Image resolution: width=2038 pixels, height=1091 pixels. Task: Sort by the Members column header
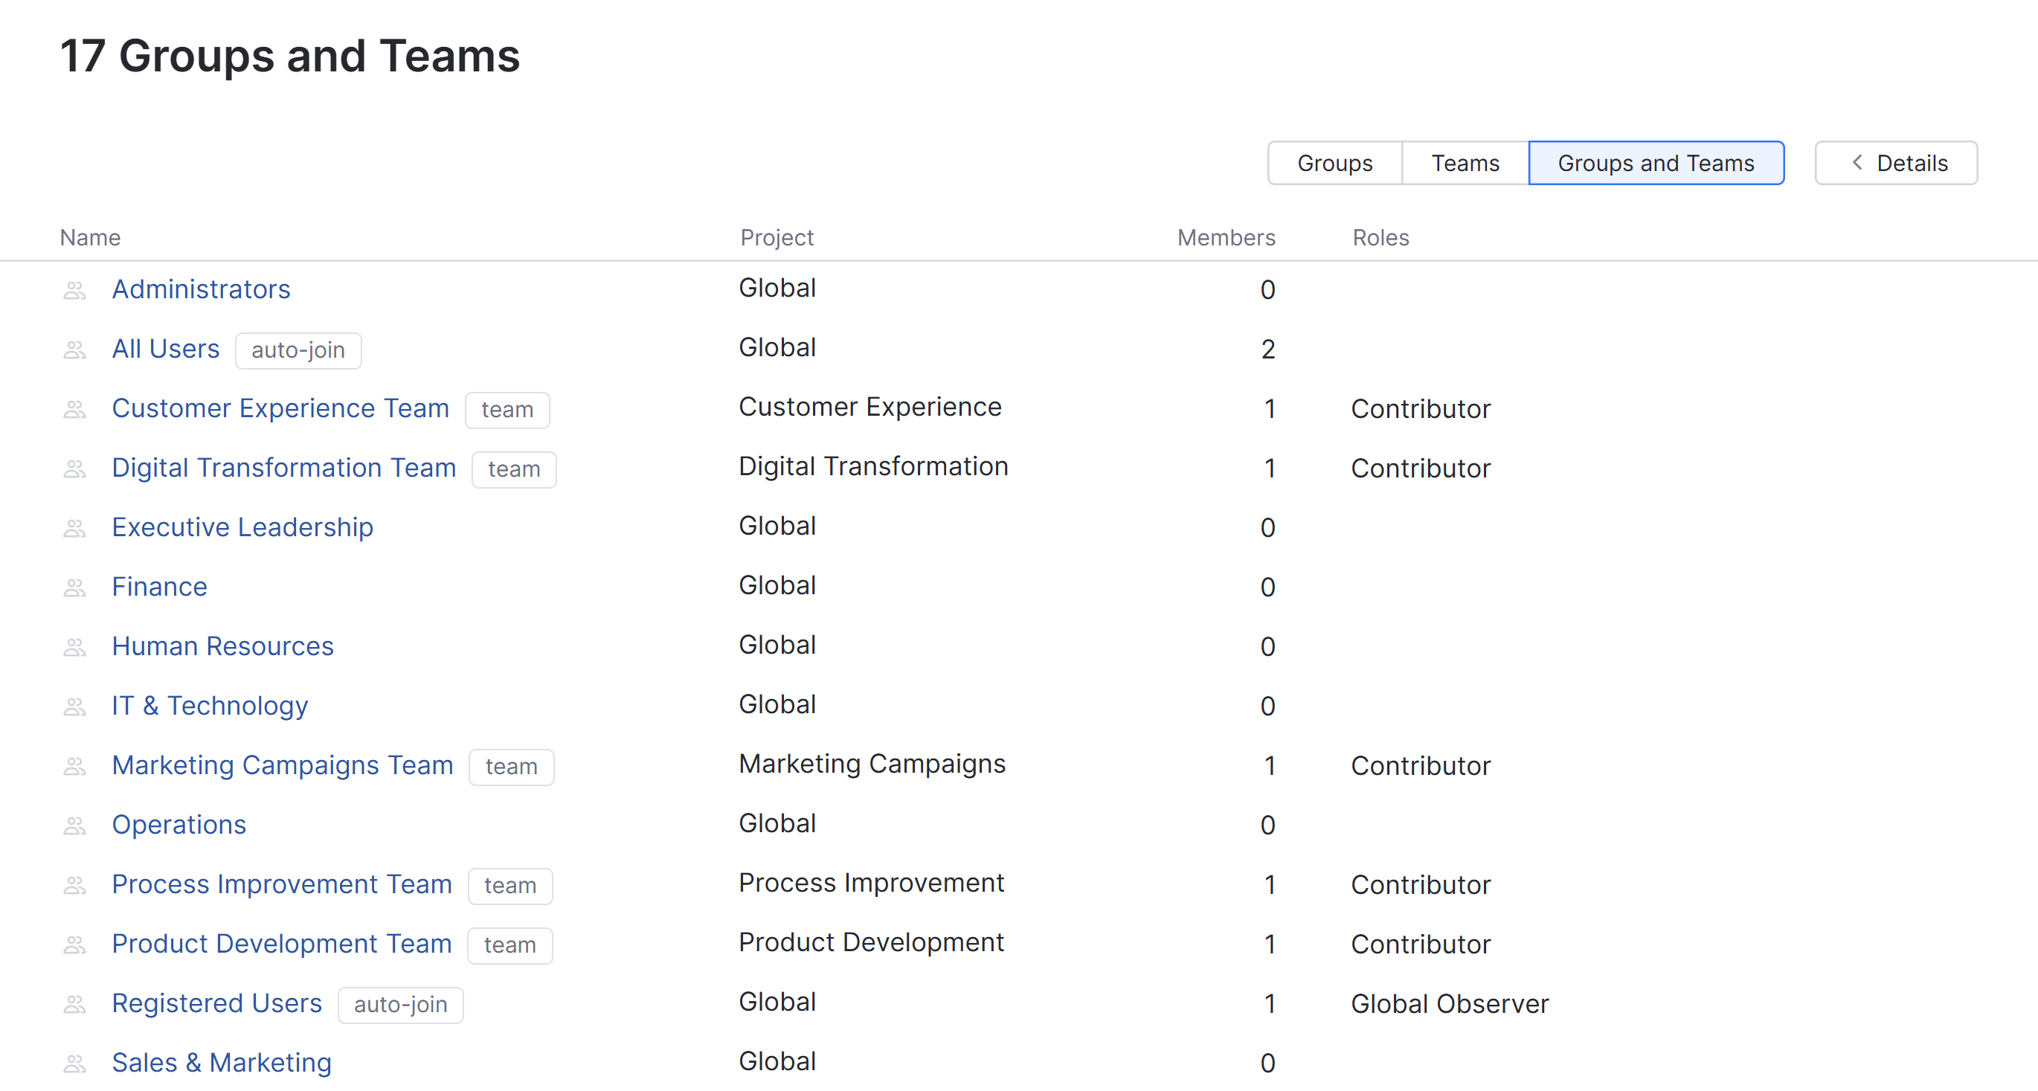pyautogui.click(x=1225, y=237)
